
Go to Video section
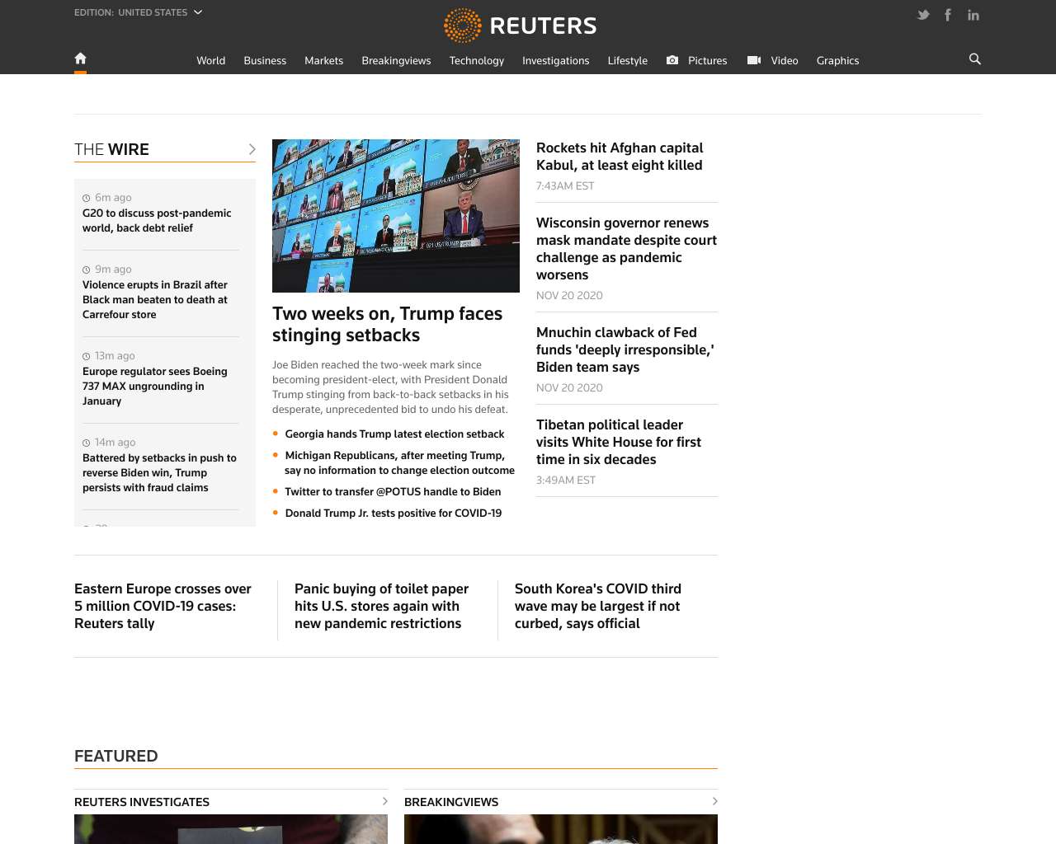785,61
